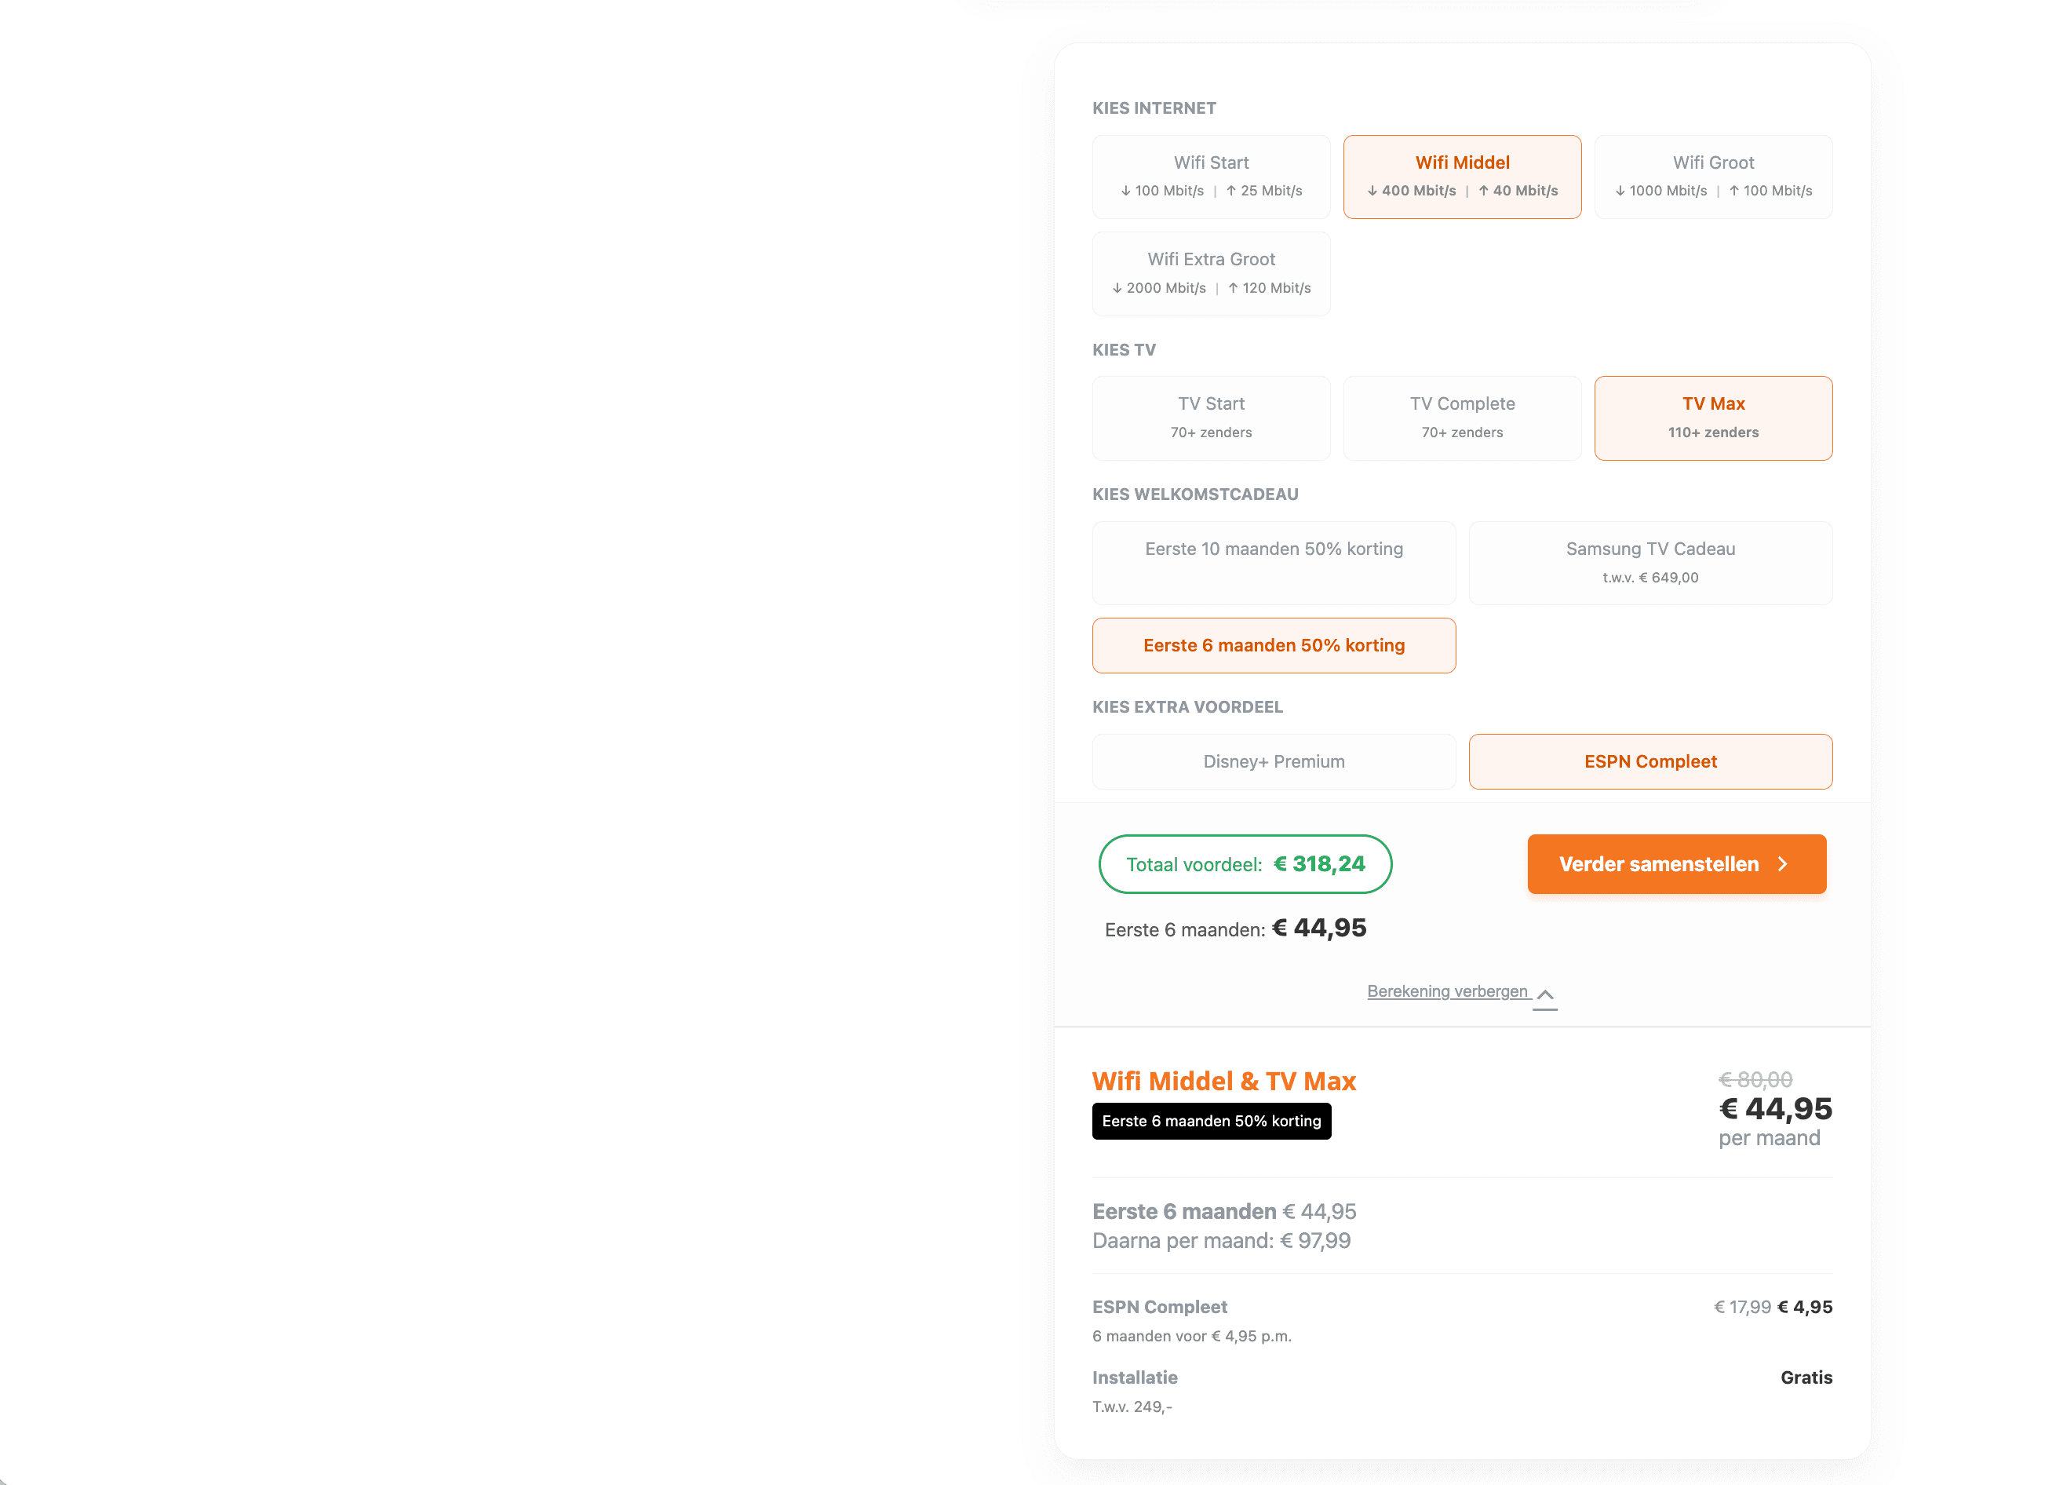Select the Wifi Groot 1000 Mbit/s plan

click(x=1712, y=176)
